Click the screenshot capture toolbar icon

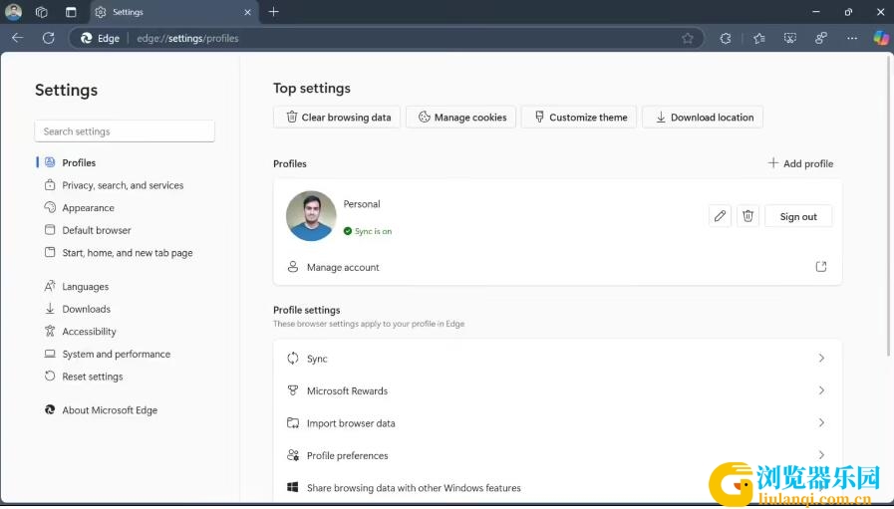[789, 38]
